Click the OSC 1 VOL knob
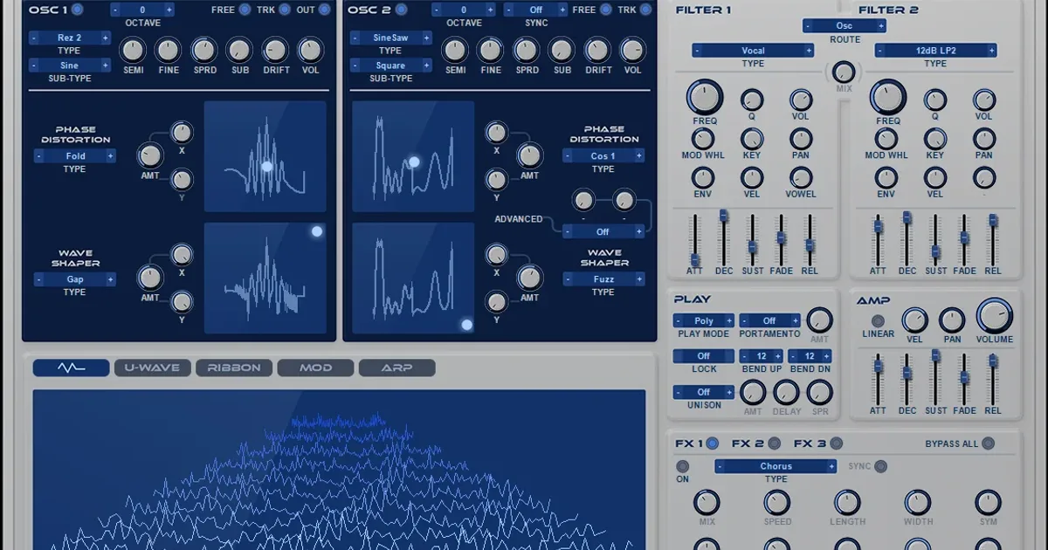This screenshot has width=1048, height=550. point(311,50)
